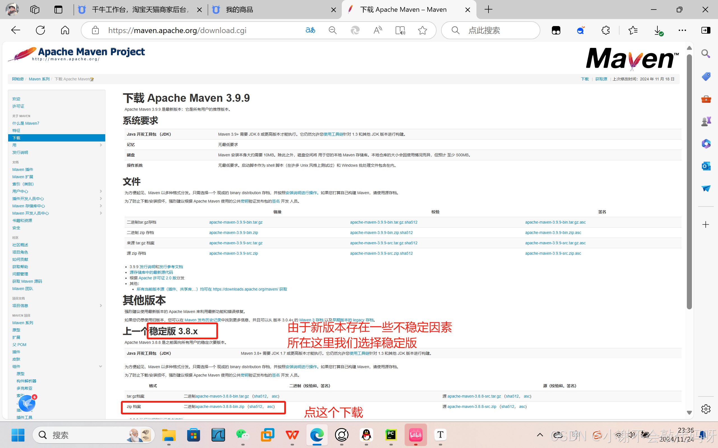718x448 pixels.
Task: Open PyCharm from the Windows taskbar
Action: pos(391,435)
